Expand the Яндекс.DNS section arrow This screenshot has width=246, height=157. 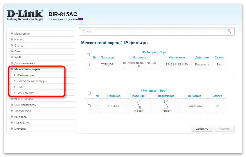[12, 123]
